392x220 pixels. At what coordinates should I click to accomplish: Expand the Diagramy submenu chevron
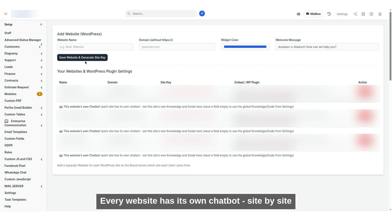pyautogui.click(x=41, y=54)
